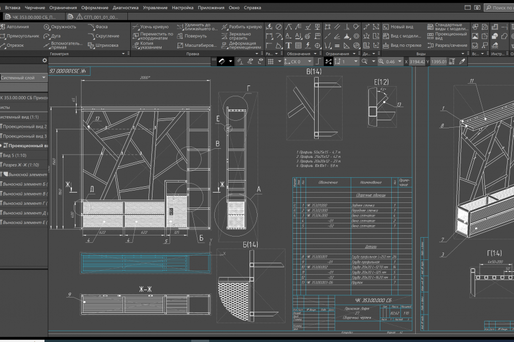Select the Повернуть rotate tool

(x=195, y=36)
